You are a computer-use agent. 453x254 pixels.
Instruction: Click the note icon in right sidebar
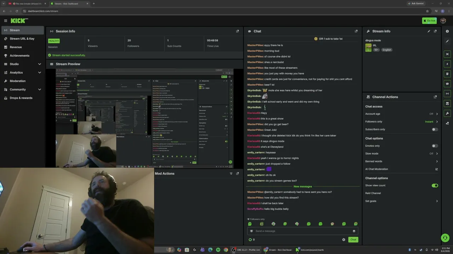click(x=447, y=74)
